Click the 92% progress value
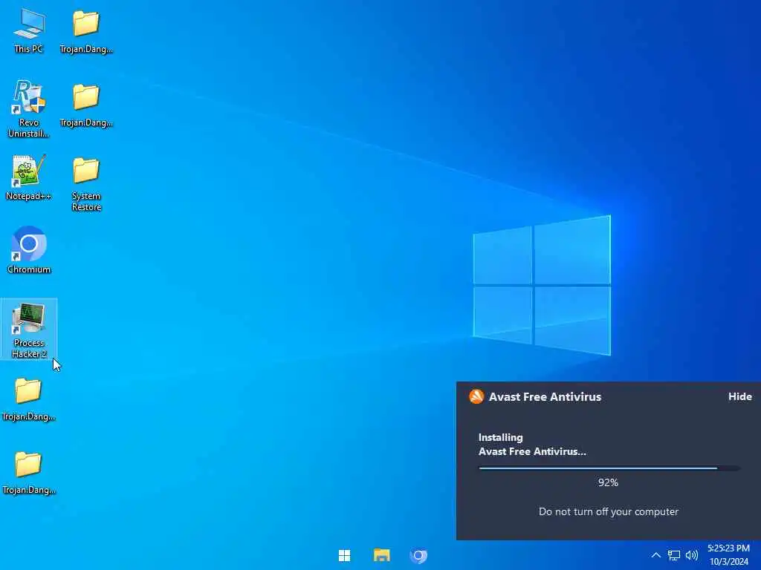The width and height of the screenshot is (761, 570). [x=608, y=482]
